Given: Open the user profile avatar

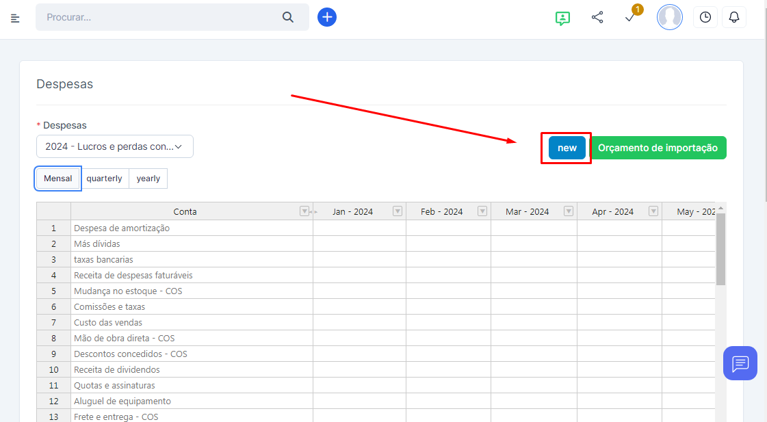Looking at the screenshot, I should pyautogui.click(x=669, y=17).
